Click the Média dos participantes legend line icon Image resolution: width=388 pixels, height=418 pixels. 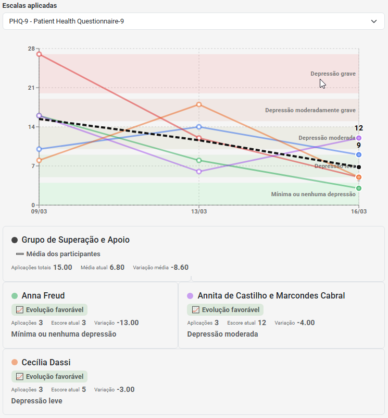(x=20, y=254)
